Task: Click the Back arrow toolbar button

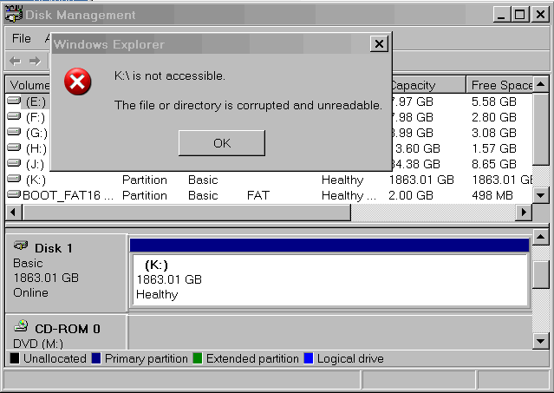Action: coord(16,61)
